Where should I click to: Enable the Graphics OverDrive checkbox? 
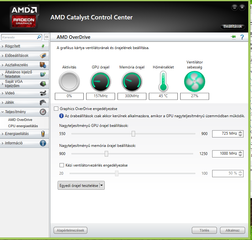(x=56, y=109)
